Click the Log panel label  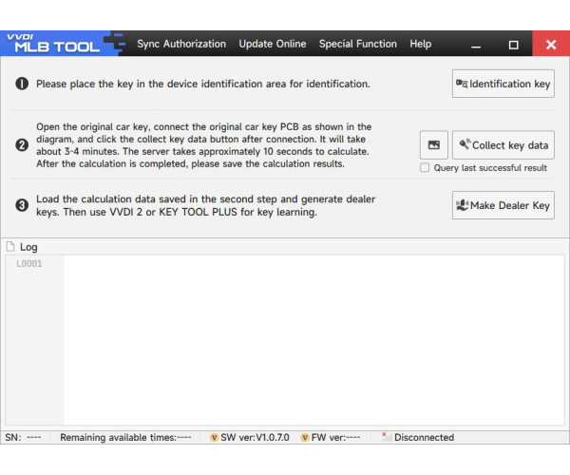pyautogui.click(x=28, y=247)
